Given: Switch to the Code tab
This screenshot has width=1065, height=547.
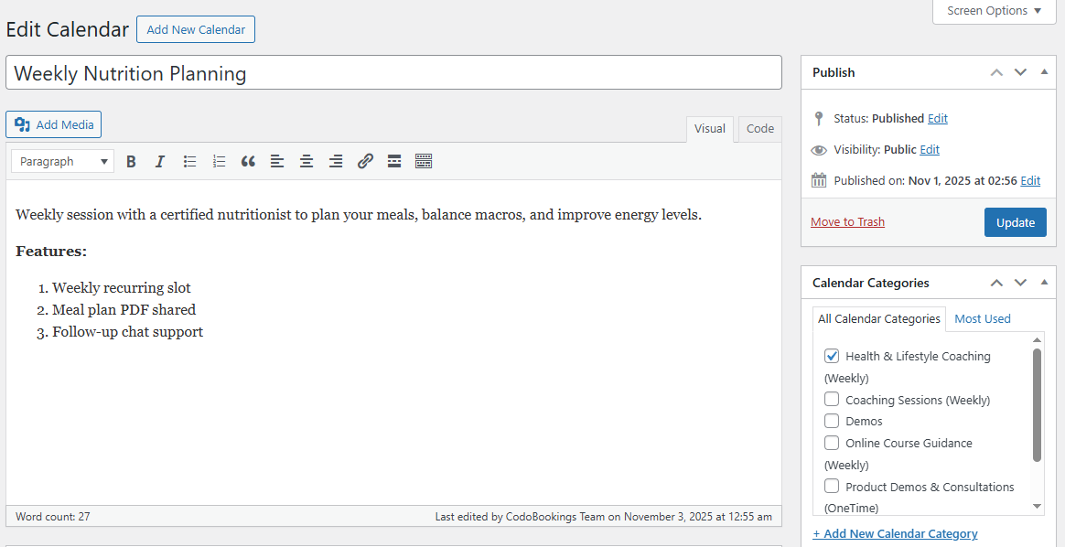Looking at the screenshot, I should 759,129.
